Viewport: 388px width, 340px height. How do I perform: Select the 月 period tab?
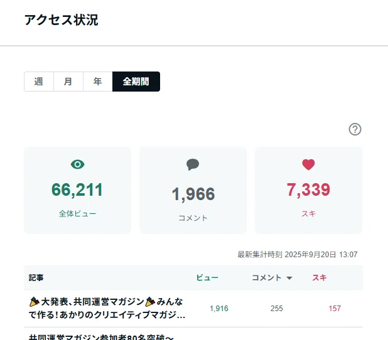pos(68,82)
